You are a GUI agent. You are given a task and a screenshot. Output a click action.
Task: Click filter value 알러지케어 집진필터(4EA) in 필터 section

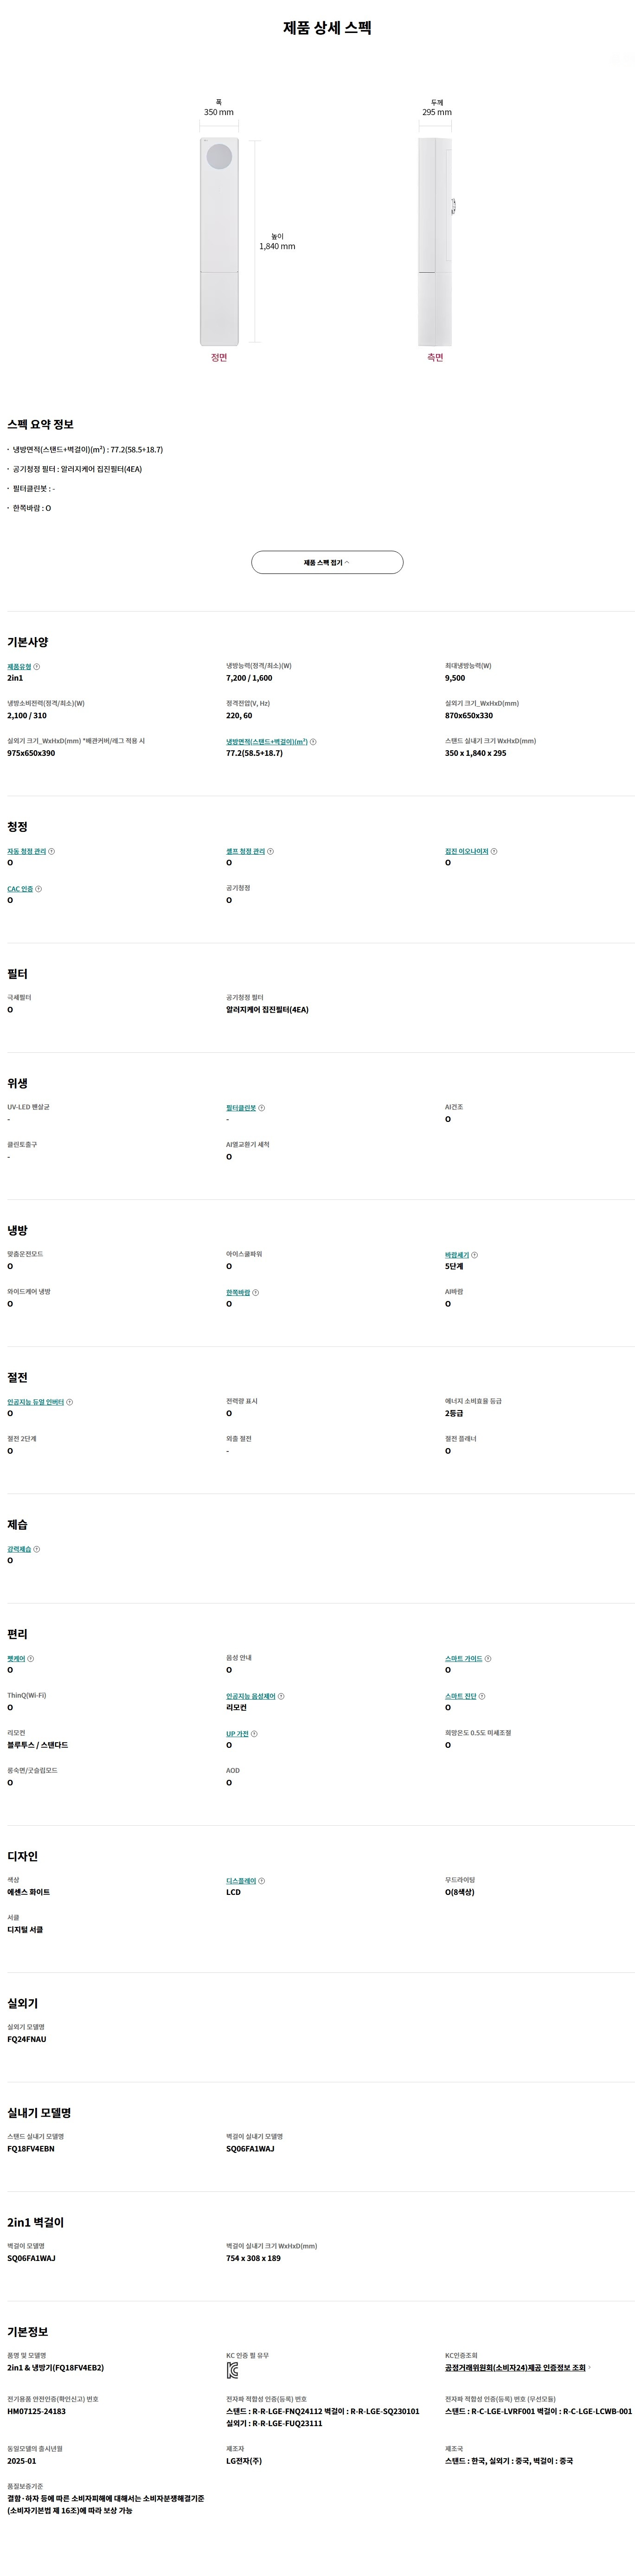pyautogui.click(x=267, y=1010)
